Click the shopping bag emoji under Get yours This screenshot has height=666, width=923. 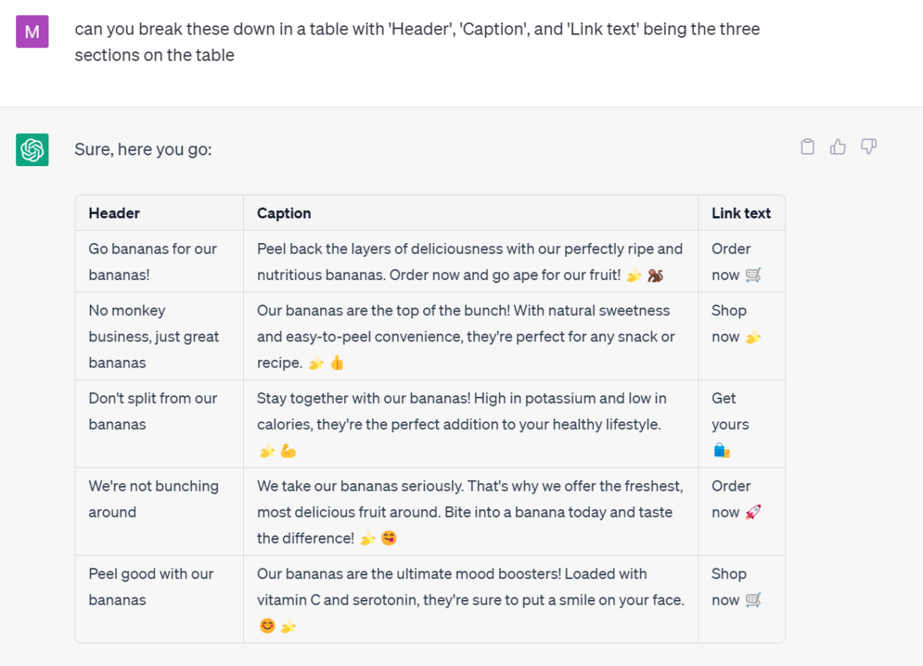coord(721,451)
